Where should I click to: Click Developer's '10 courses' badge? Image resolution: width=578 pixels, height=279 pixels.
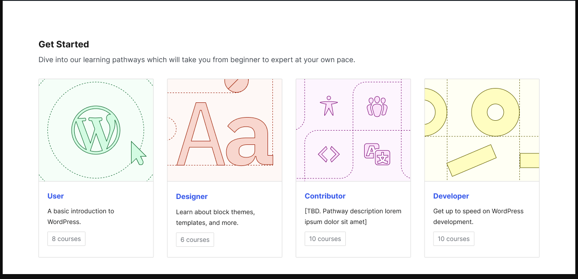(454, 239)
